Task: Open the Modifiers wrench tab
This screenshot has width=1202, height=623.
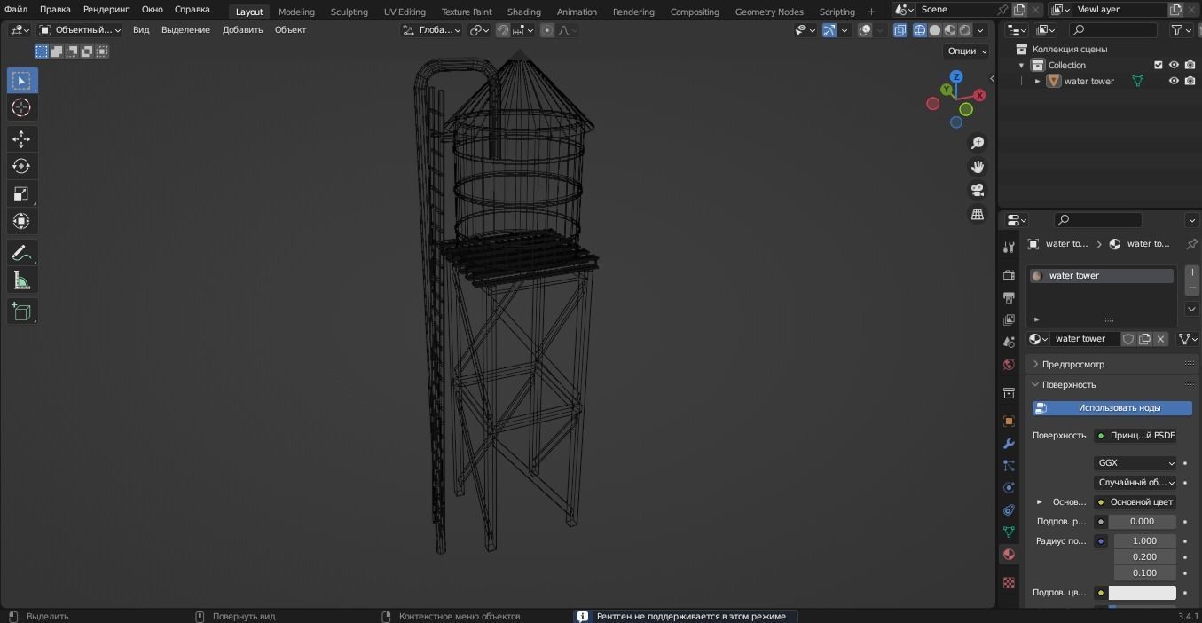Action: point(1009,443)
